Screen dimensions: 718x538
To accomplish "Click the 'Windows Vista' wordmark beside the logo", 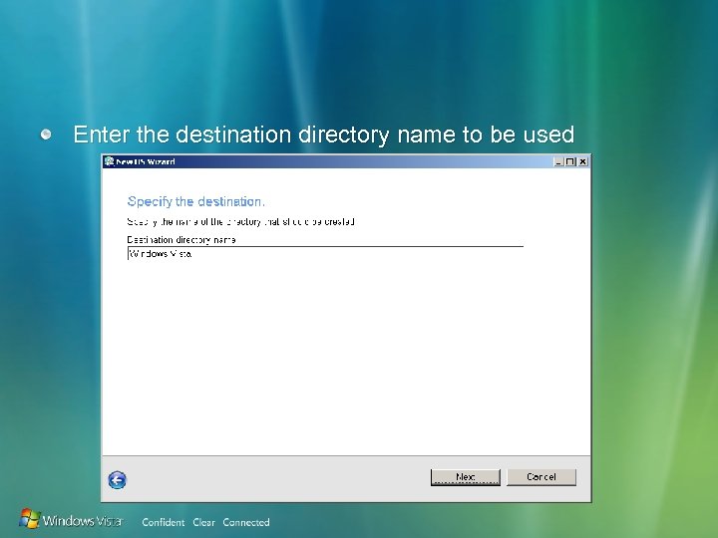I will (x=83, y=521).
